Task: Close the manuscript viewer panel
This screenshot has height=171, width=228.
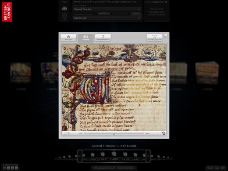Action: coord(166,36)
